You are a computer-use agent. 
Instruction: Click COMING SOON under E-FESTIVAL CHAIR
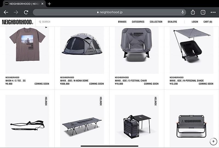pyautogui.click(x=151, y=84)
